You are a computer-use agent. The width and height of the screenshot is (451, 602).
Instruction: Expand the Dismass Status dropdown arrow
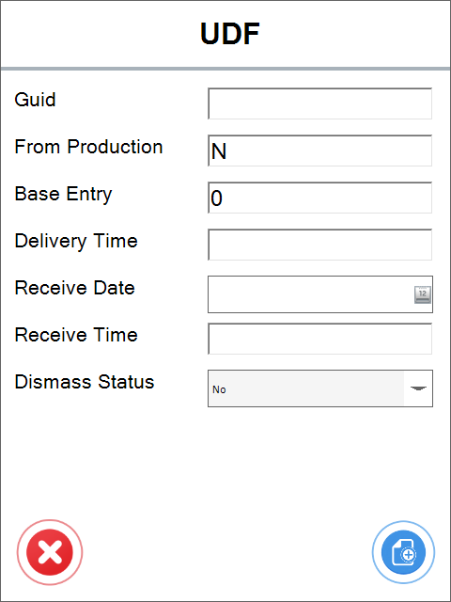(418, 388)
